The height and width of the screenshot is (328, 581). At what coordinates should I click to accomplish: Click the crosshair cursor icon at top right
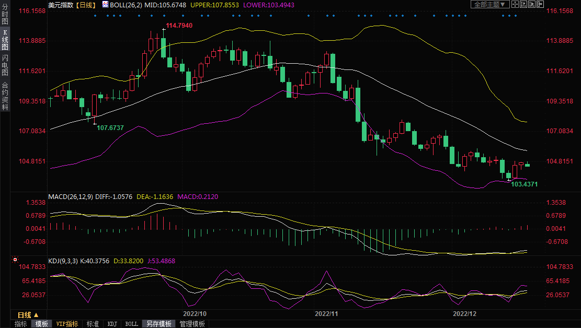(515, 4)
